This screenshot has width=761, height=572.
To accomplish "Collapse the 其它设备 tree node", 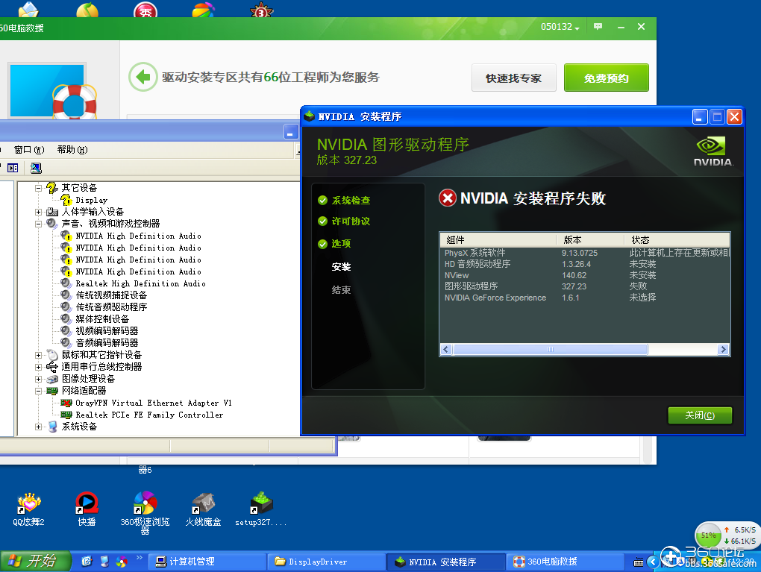I will (x=38, y=188).
